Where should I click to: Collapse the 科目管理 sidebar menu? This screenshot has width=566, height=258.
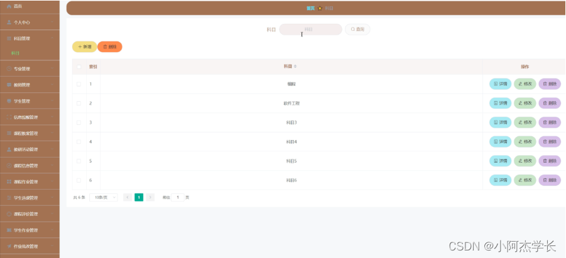30,38
